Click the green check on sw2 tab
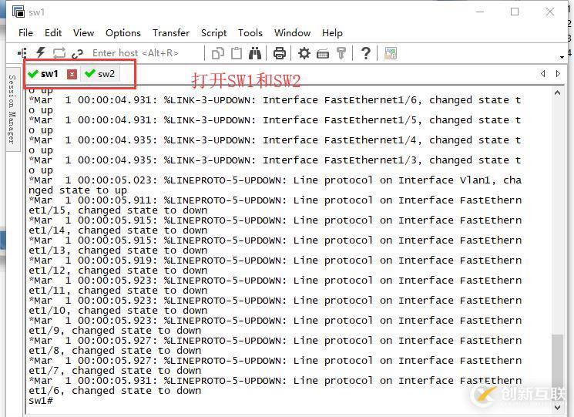The height and width of the screenshot is (417, 574). (89, 73)
